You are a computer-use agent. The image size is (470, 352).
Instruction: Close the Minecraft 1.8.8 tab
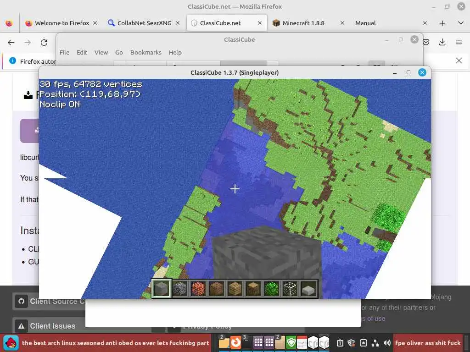point(342,23)
